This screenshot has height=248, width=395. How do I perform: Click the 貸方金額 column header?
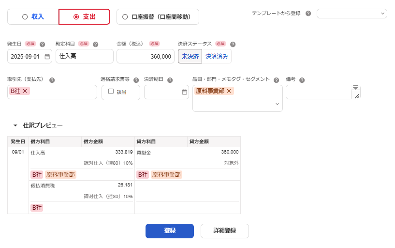coord(214,142)
